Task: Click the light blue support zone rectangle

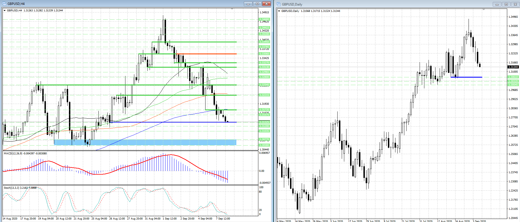Action: 145,142
